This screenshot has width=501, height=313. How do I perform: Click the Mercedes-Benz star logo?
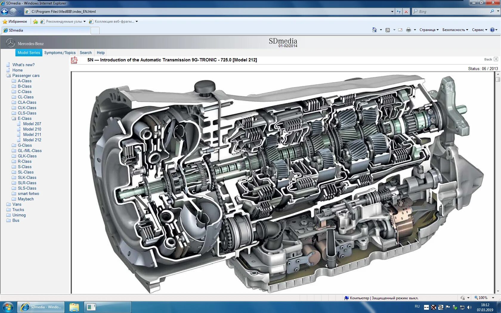10,43
